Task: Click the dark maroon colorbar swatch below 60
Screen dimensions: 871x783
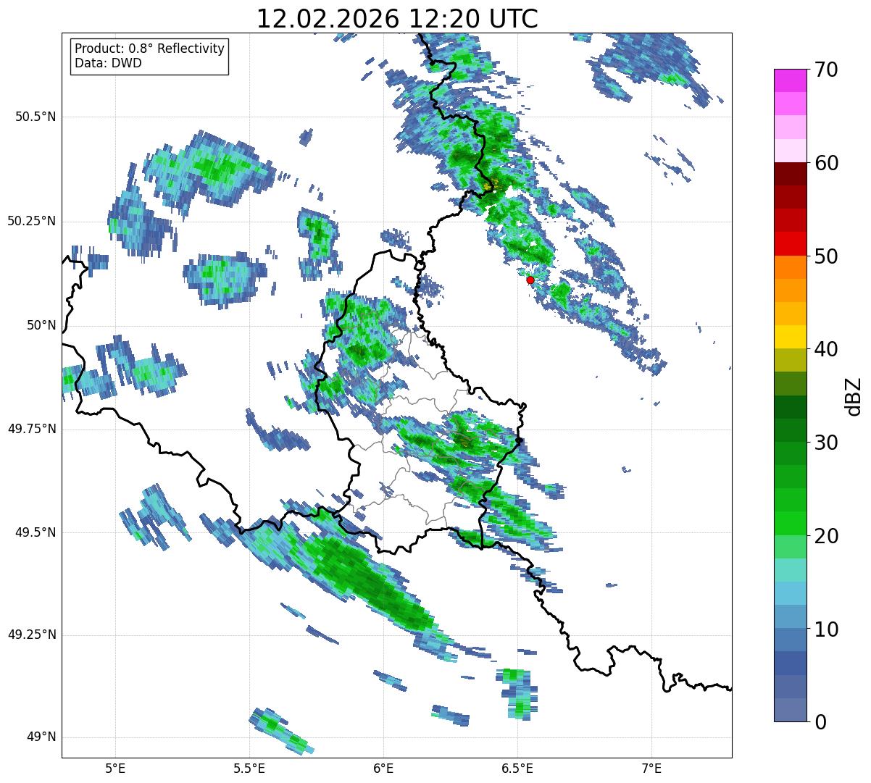Action: click(790, 174)
